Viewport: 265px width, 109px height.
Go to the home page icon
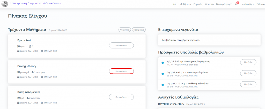click(x=174, y=4)
